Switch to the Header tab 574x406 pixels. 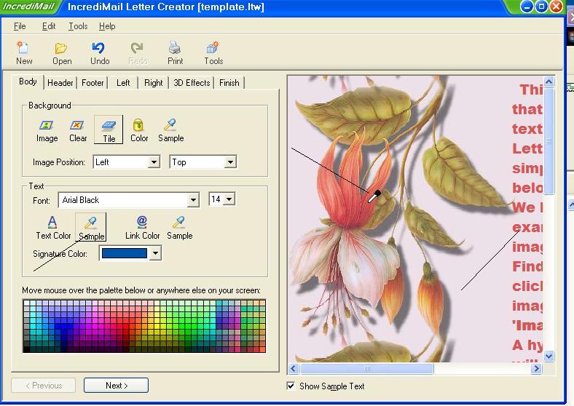tap(60, 83)
